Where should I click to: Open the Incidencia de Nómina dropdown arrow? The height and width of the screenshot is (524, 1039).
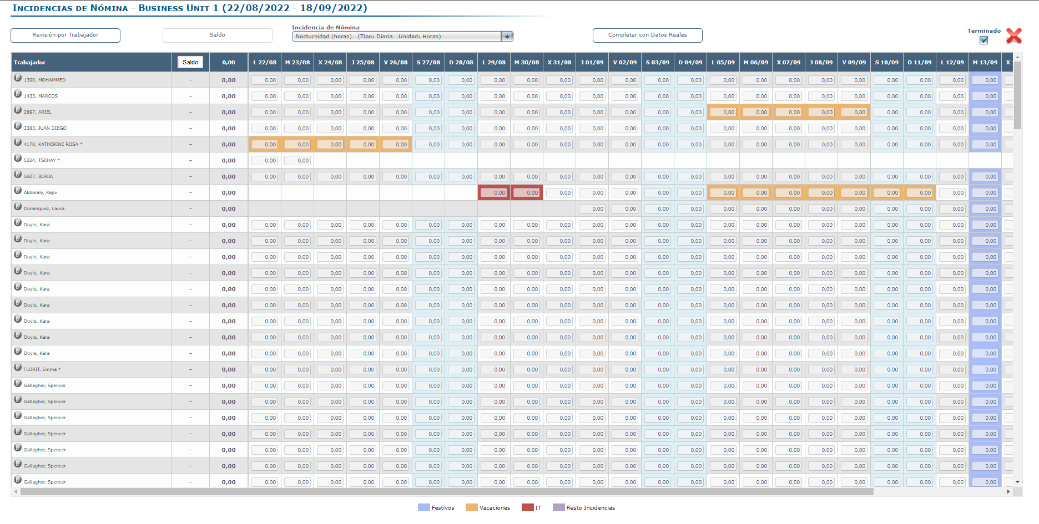pos(507,37)
